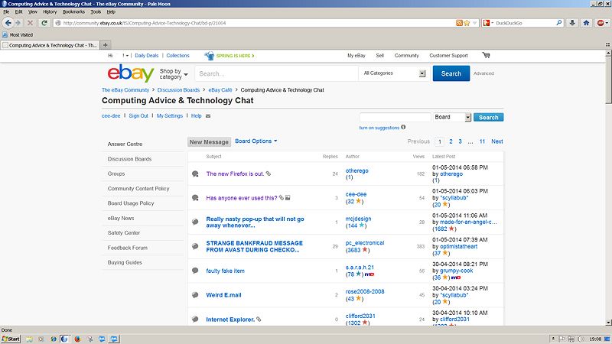This screenshot has height=344, width=612.
Task: Click the Sign Out link
Action: click(138, 116)
